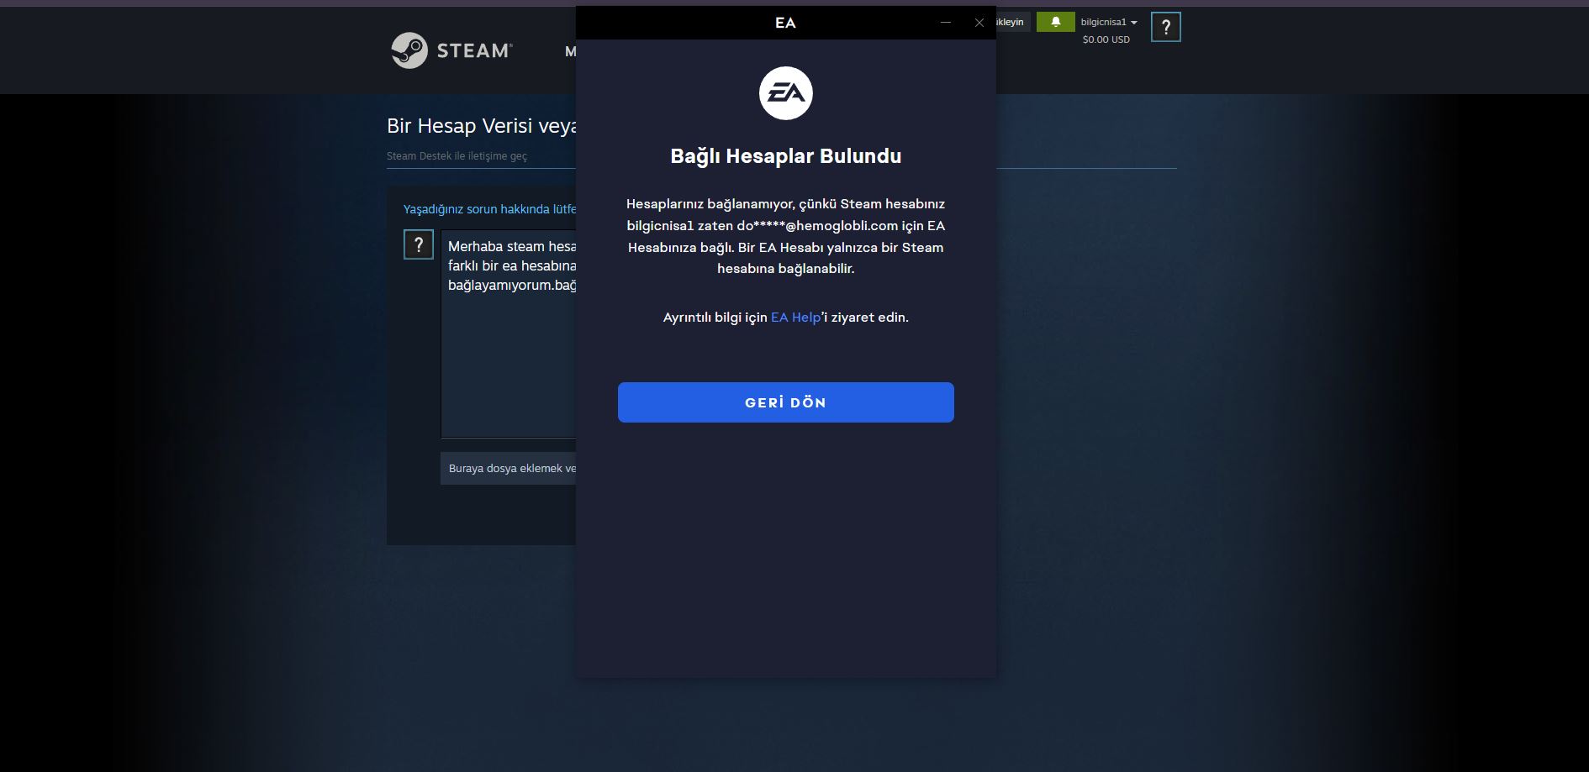The width and height of the screenshot is (1589, 772).
Task: Click the Steam logo in header
Action: 451,50
